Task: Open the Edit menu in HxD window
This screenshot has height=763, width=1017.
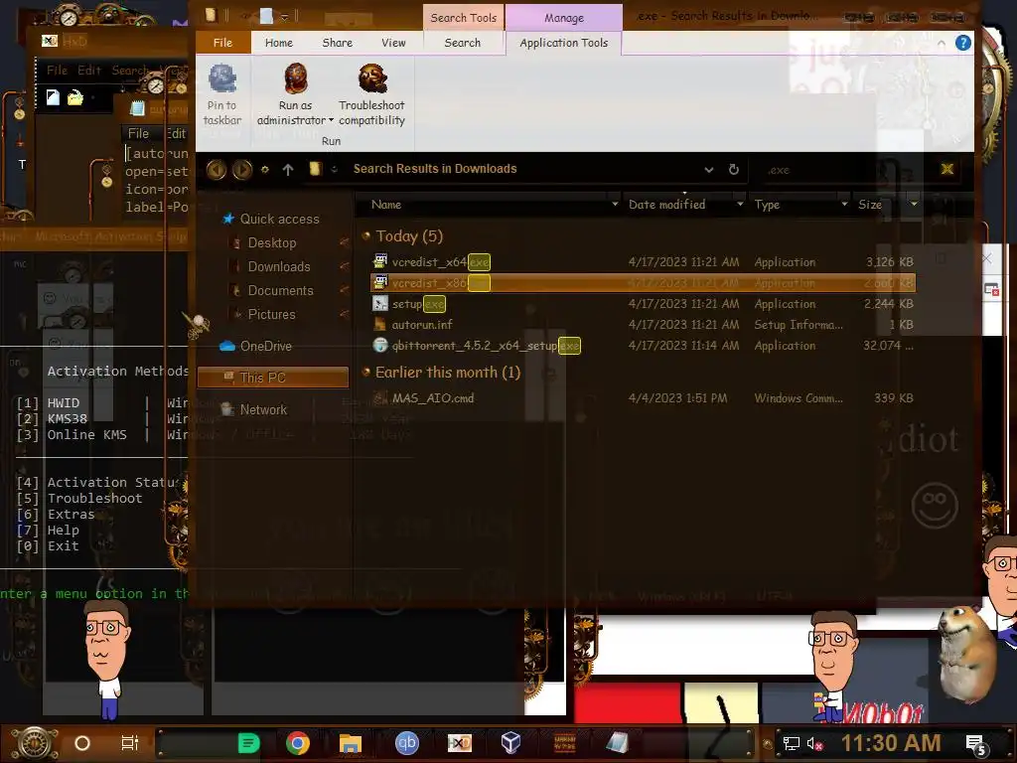Action: click(88, 71)
